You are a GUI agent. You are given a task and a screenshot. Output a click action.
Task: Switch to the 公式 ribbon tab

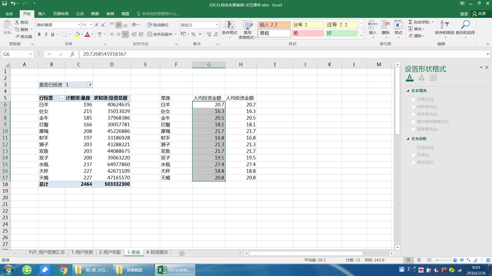tap(80, 14)
